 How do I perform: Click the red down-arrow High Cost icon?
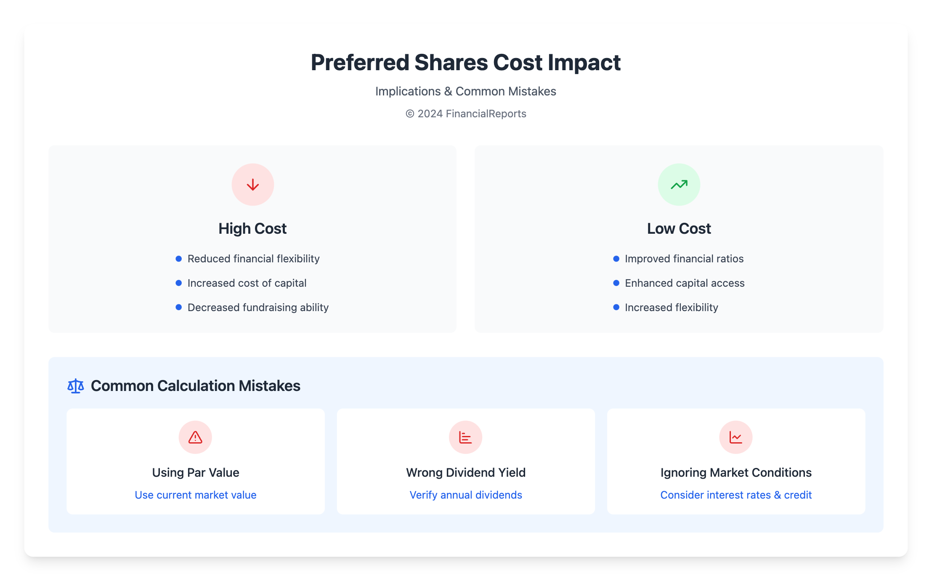252,185
